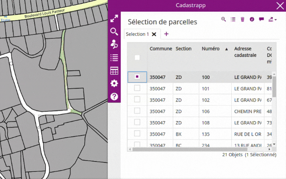Open the parcel search magnifier tool

114,32
